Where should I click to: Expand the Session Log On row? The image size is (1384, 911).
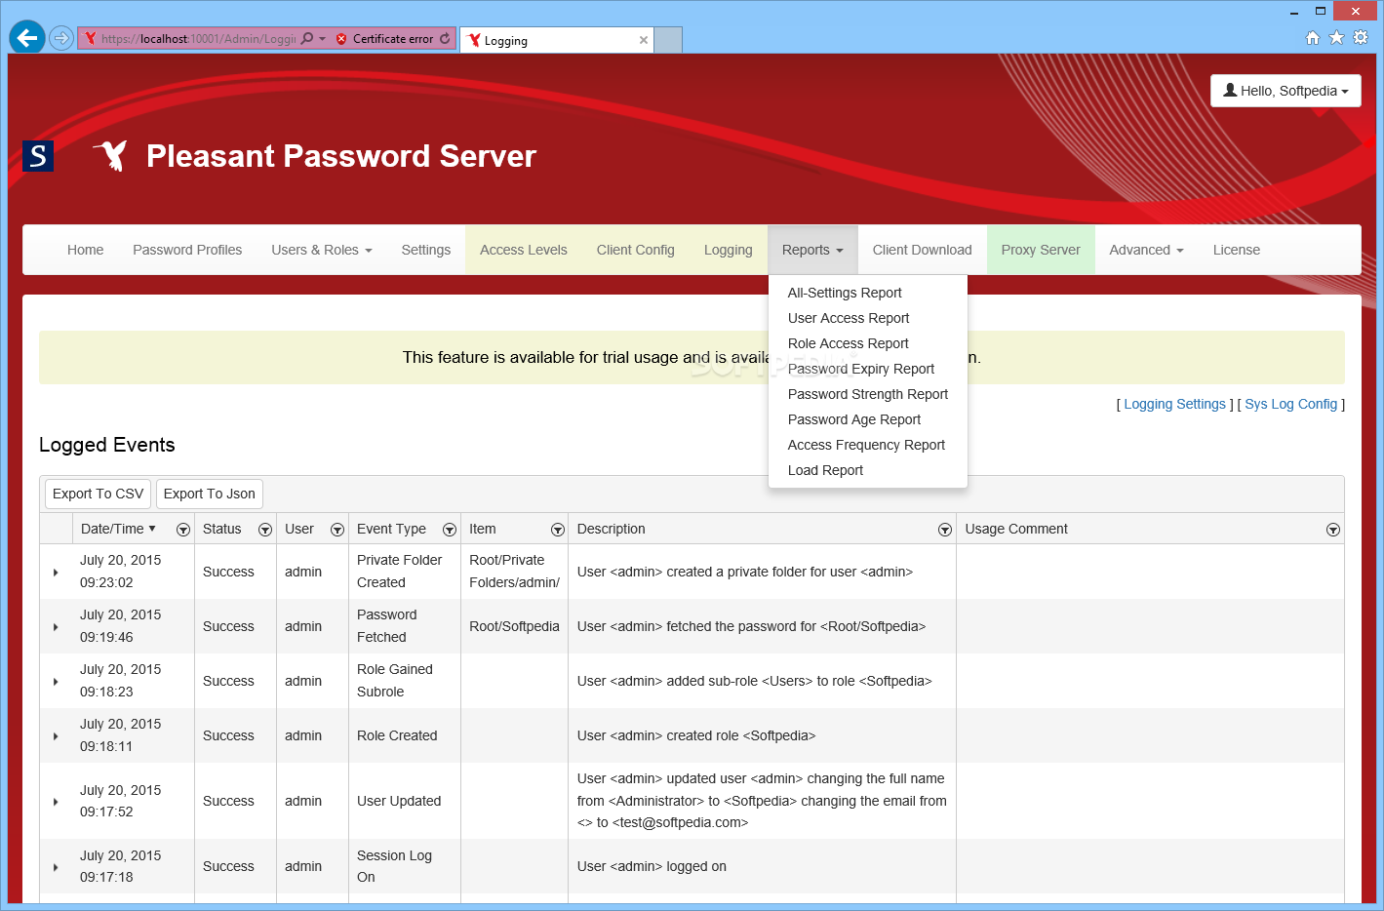pos(56,867)
